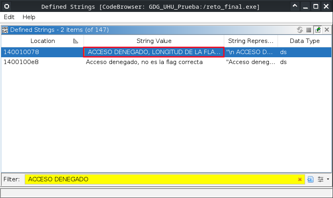Viewport: 333px width, 198px height.
Task: Sort by the String Value column
Action: pos(154,41)
